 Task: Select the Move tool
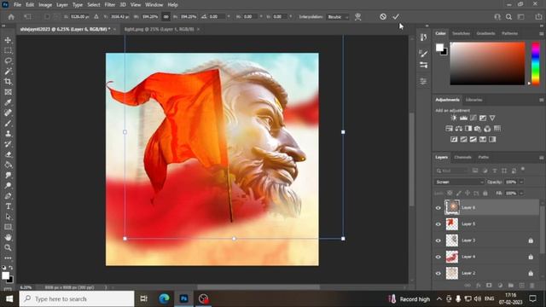pos(8,40)
